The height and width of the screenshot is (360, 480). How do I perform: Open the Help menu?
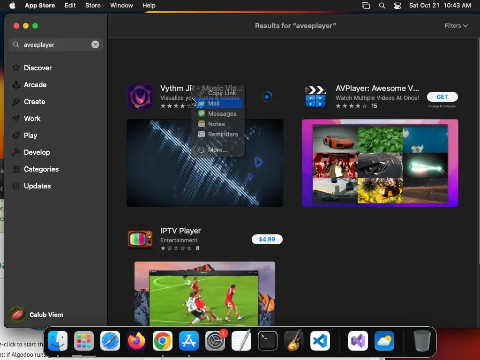coord(149,6)
